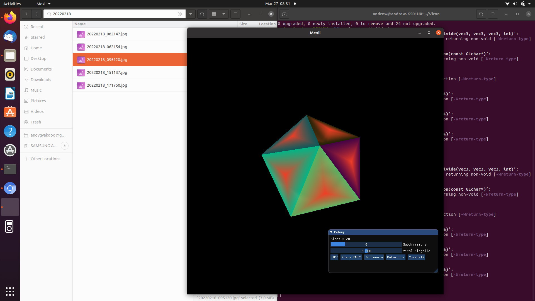Open new terminal tab icon

[x=284, y=14]
